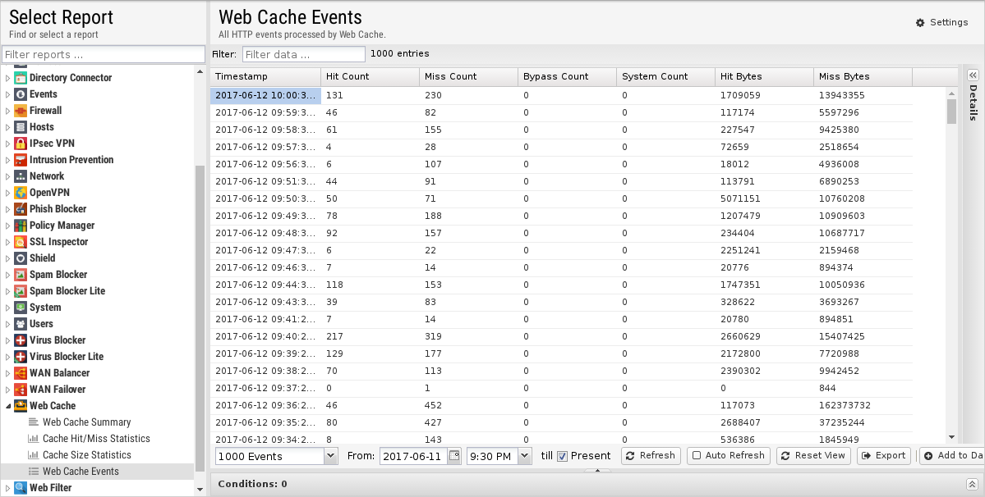Click the Shield icon
Image resolution: width=985 pixels, height=497 pixels.
click(x=21, y=258)
